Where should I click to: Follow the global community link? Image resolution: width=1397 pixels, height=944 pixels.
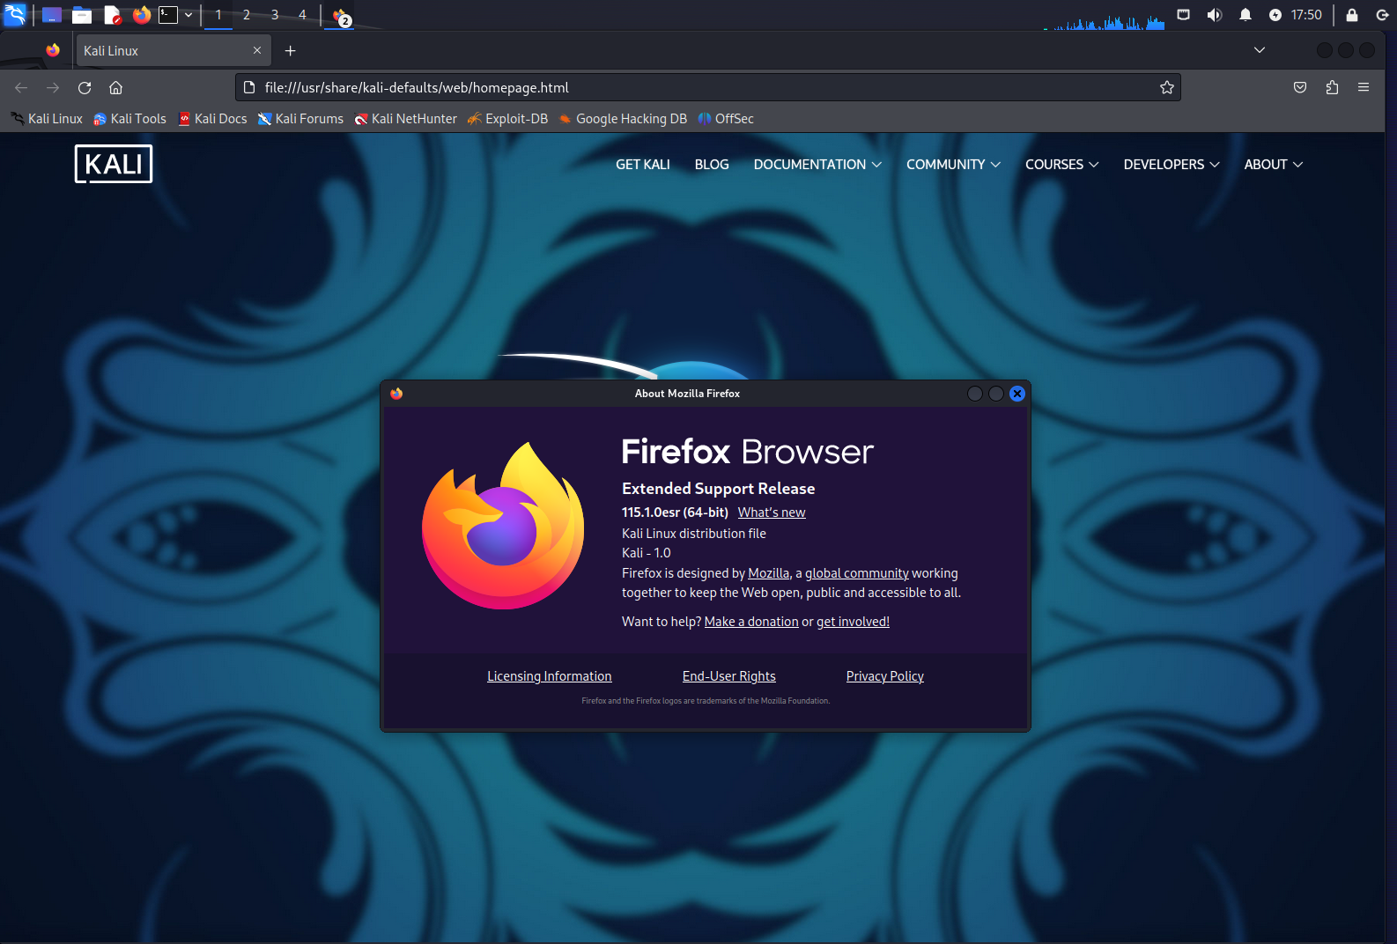(857, 573)
